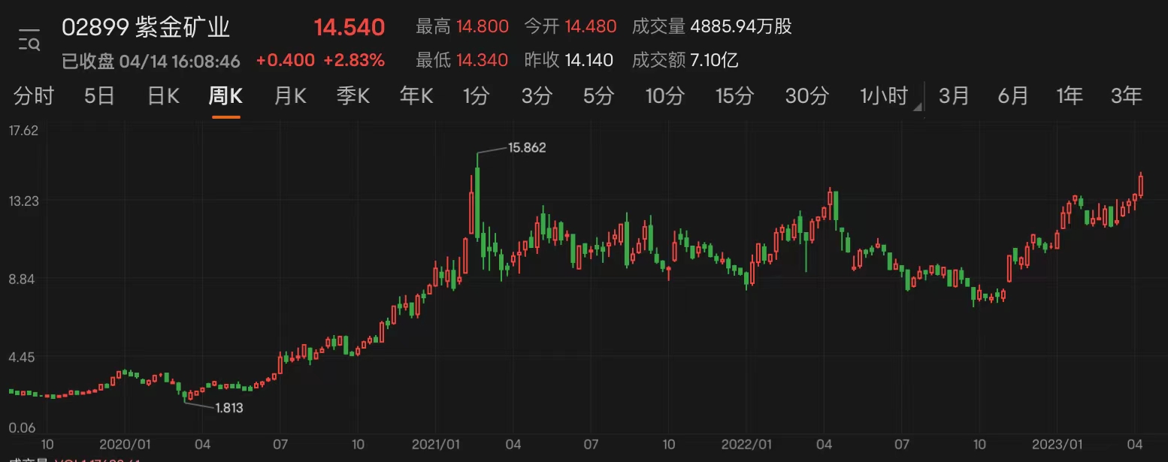Choose the 1分 minute interval
The width and height of the screenshot is (1168, 462).
[476, 95]
